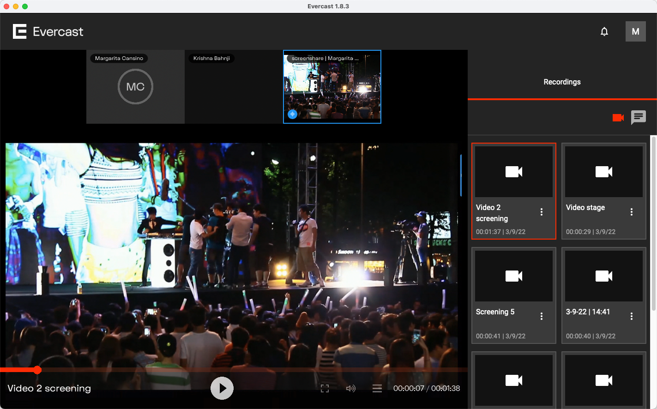
Task: Select the 3-9-22 | 14:41 recording thumbnail
Action: point(604,276)
